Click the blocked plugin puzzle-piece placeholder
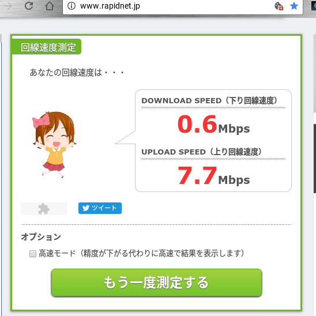This screenshot has height=316, width=316. (44, 209)
